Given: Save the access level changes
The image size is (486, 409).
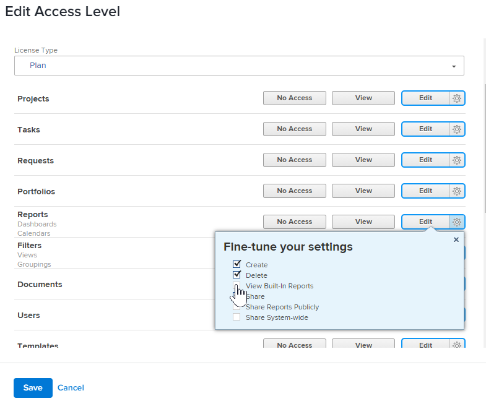Looking at the screenshot, I should [33, 388].
